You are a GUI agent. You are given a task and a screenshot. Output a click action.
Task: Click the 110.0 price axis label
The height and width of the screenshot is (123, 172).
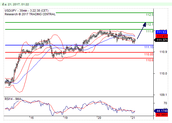pyautogui.click(x=163, y=73)
